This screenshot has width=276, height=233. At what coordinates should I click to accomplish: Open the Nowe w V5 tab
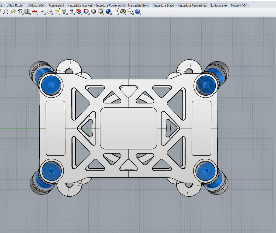click(238, 5)
